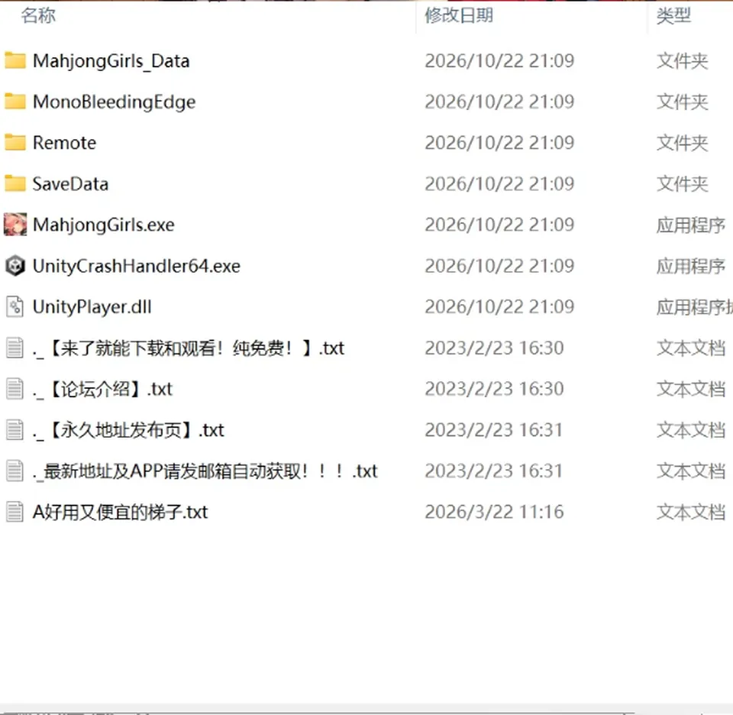
Task: Click the 2026/10/22 21:09 date of UnityPlayer.dll
Action: [x=499, y=307]
